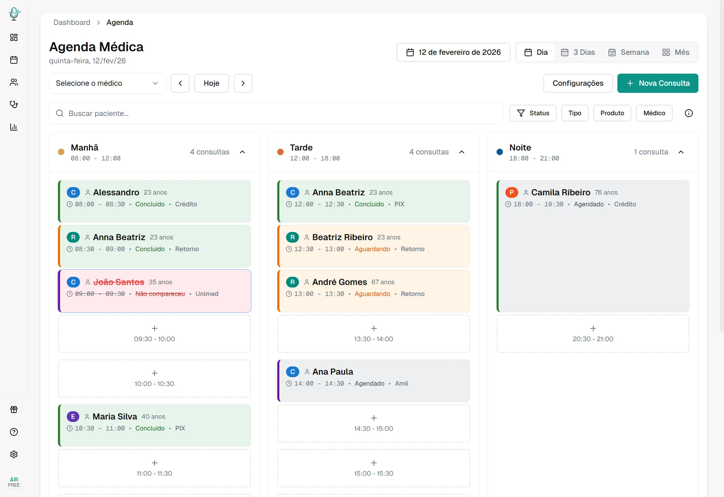Switch to the 3 Dias view tab
The height and width of the screenshot is (497, 724).
click(578, 52)
